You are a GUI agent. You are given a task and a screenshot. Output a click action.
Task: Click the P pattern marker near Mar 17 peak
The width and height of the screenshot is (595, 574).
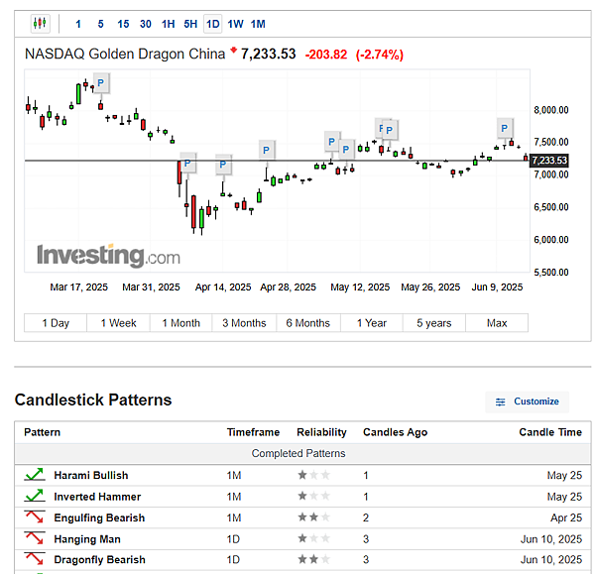click(x=101, y=82)
